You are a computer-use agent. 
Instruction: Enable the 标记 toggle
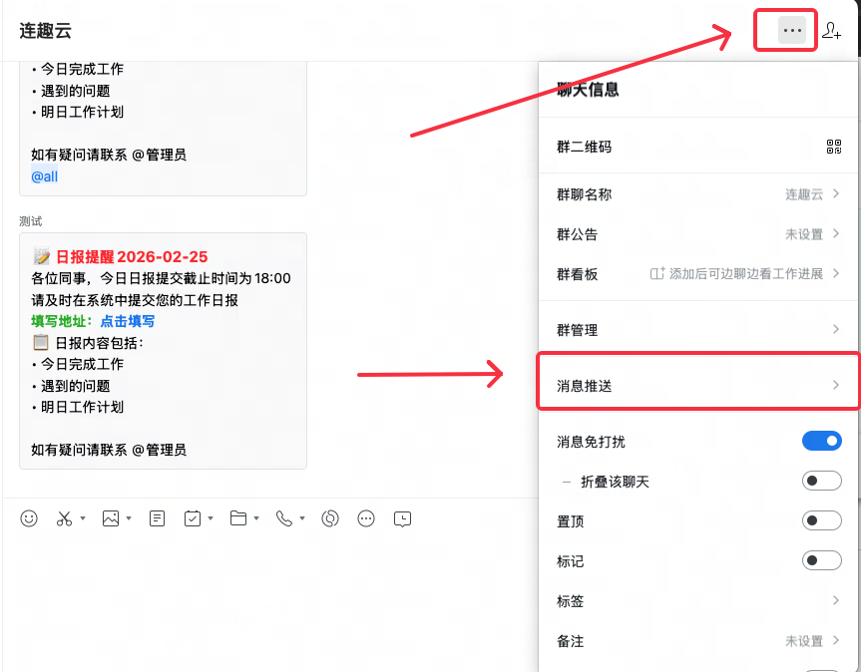822,560
